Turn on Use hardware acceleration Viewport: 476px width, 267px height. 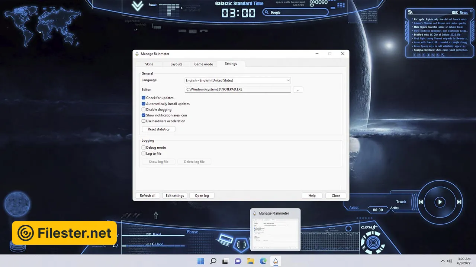pyautogui.click(x=144, y=121)
